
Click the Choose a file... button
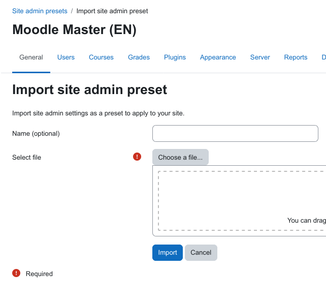coord(180,157)
